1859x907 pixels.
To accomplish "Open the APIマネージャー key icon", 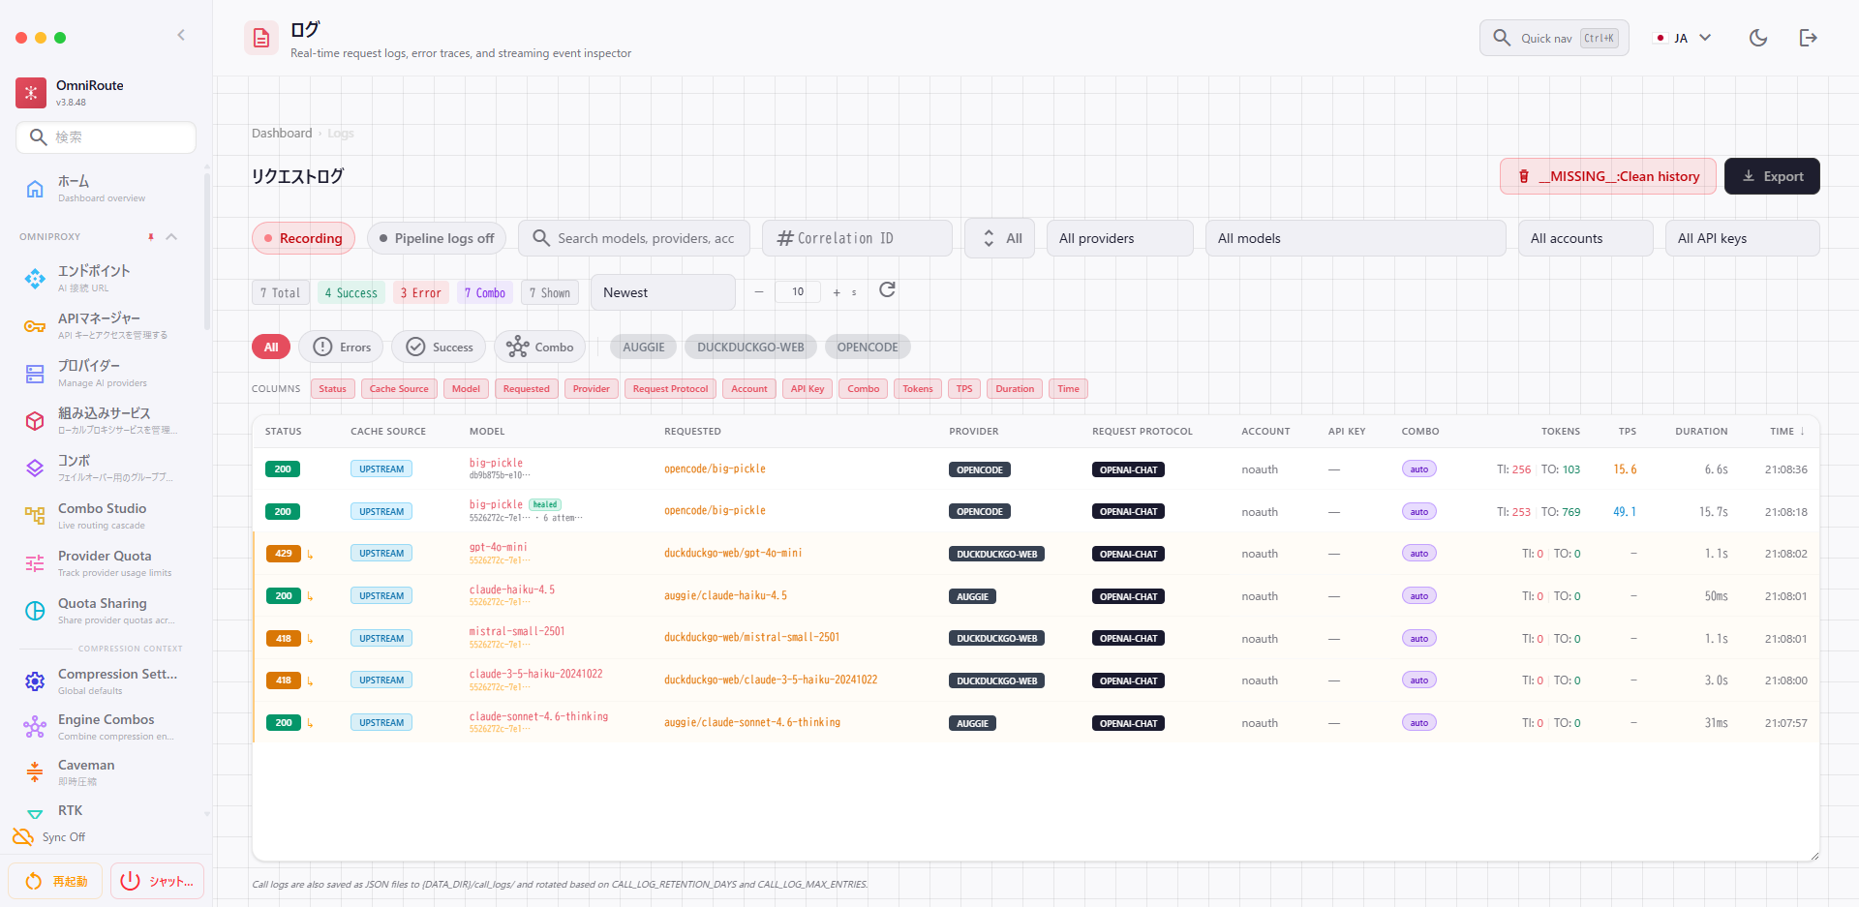I will pos(35,326).
